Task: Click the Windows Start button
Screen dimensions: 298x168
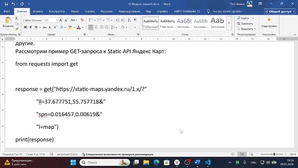Action: pyautogui.click(x=74, y=162)
